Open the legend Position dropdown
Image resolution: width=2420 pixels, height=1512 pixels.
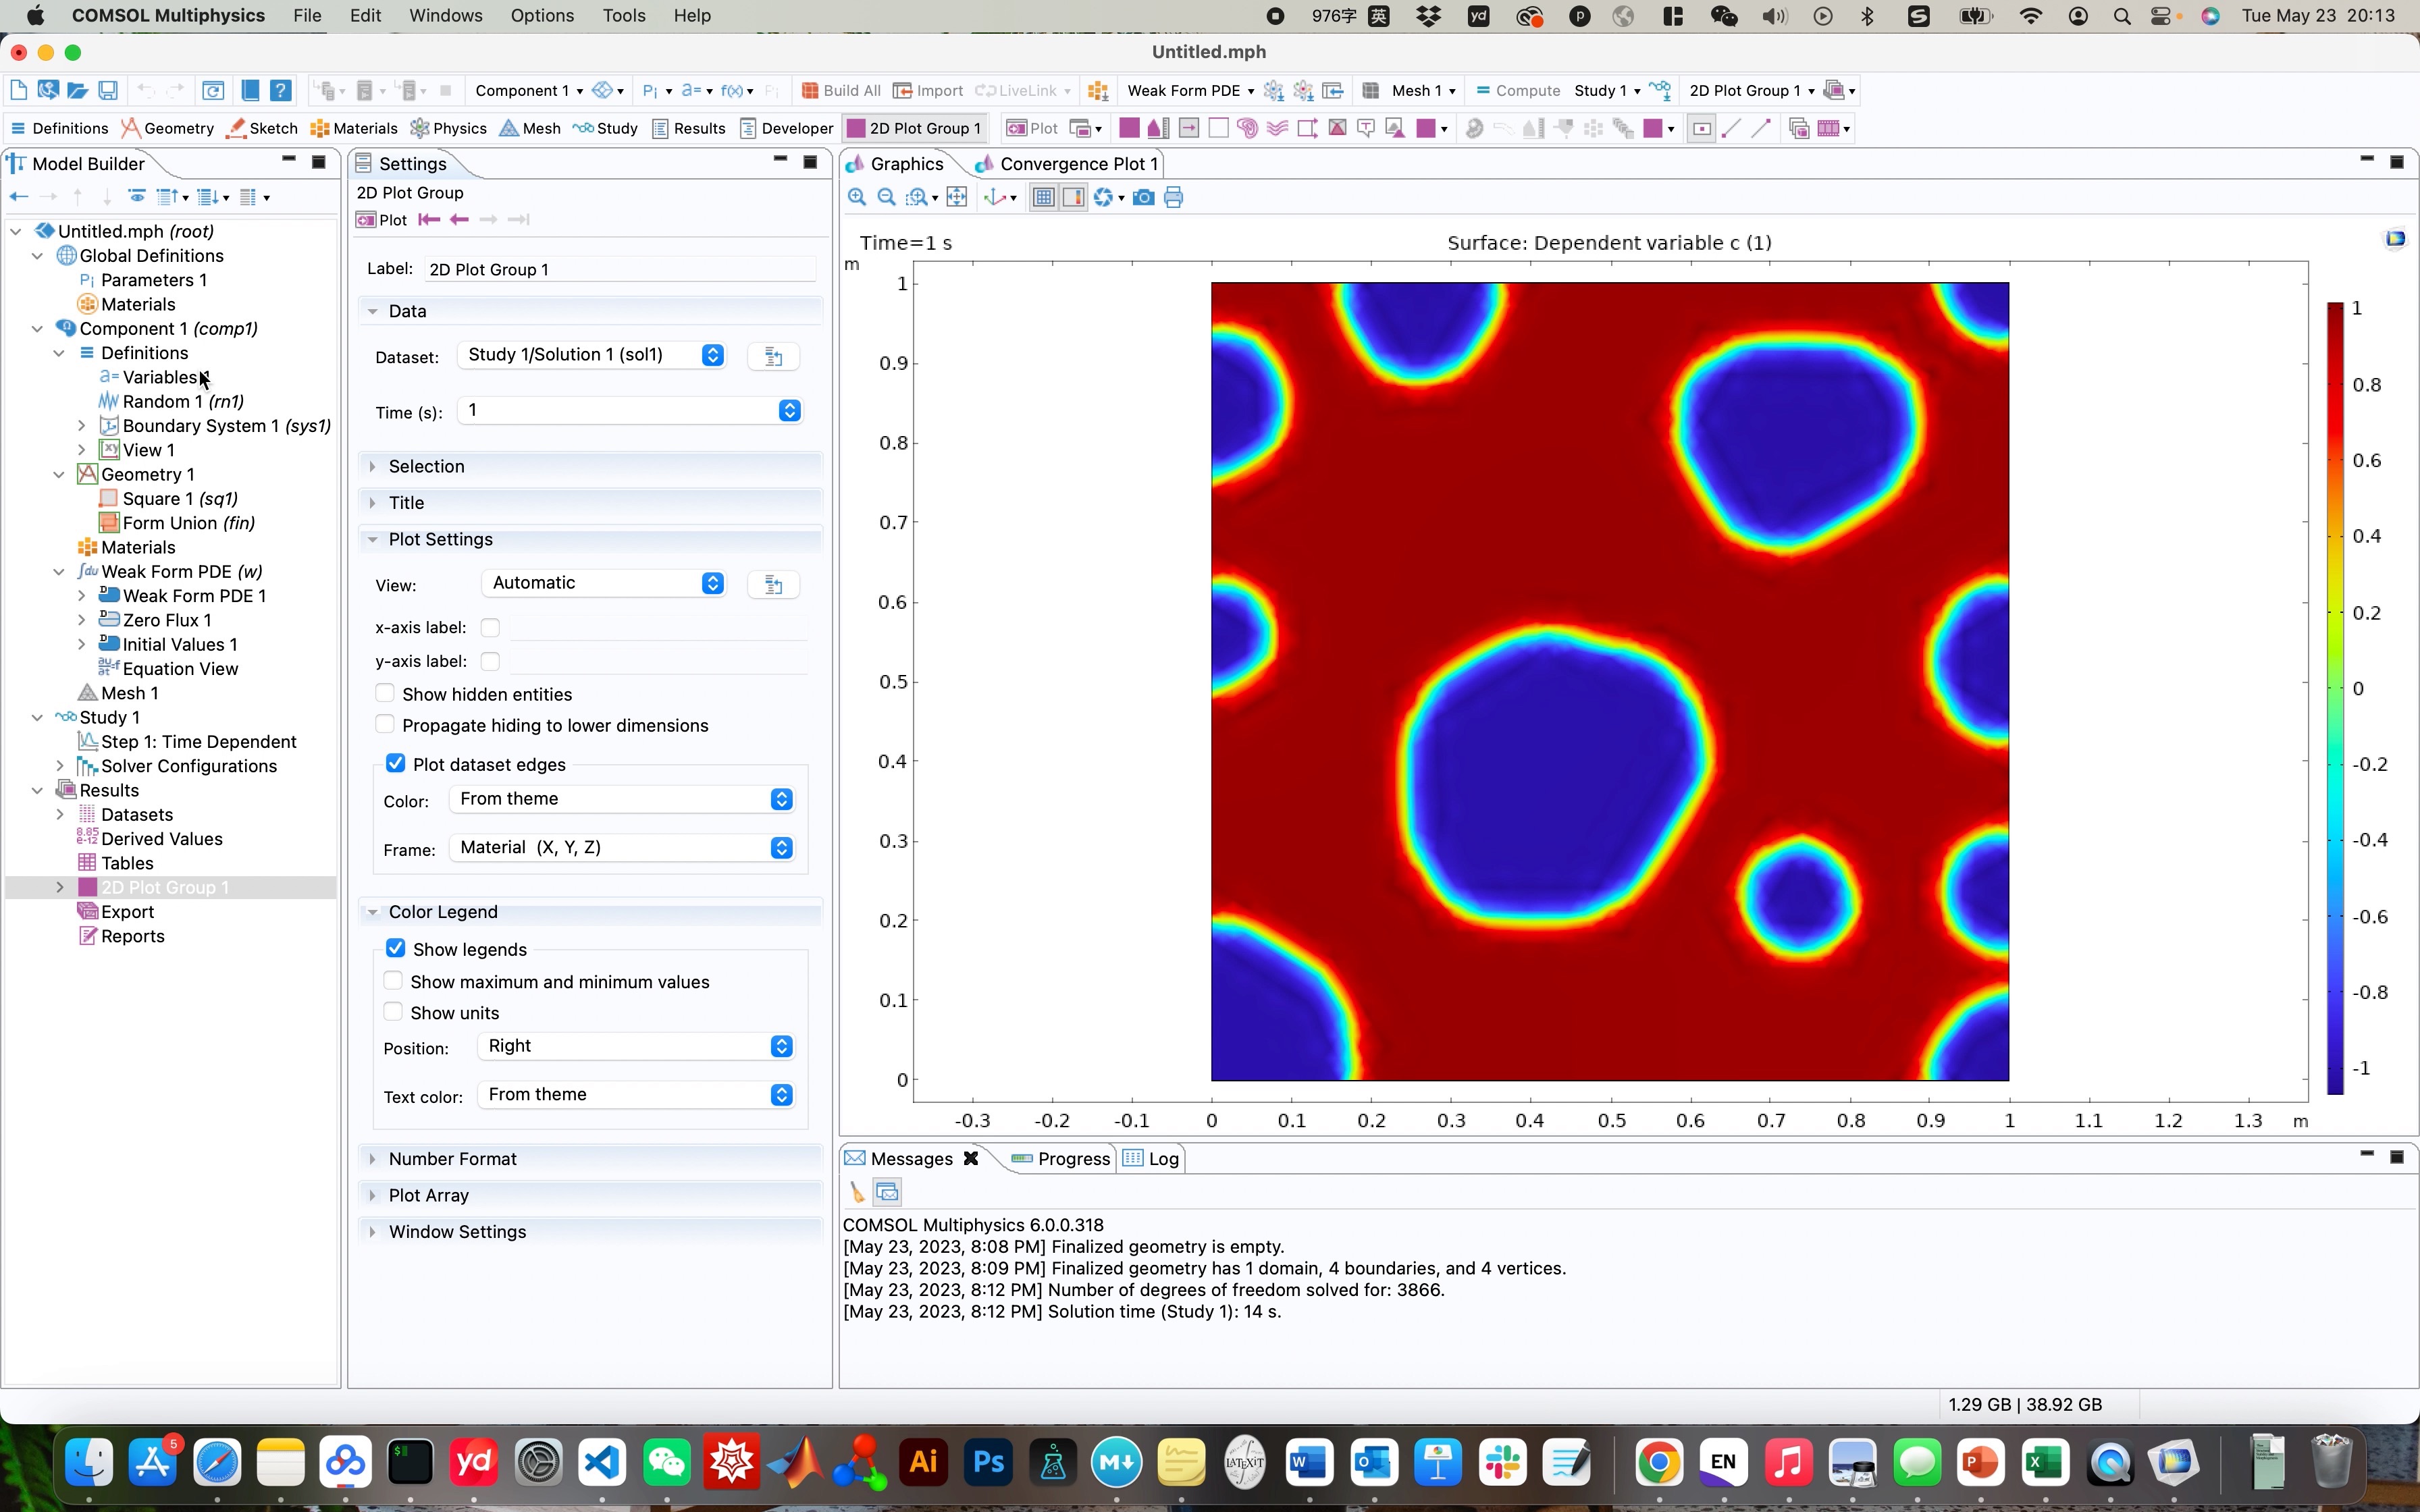click(x=636, y=1046)
